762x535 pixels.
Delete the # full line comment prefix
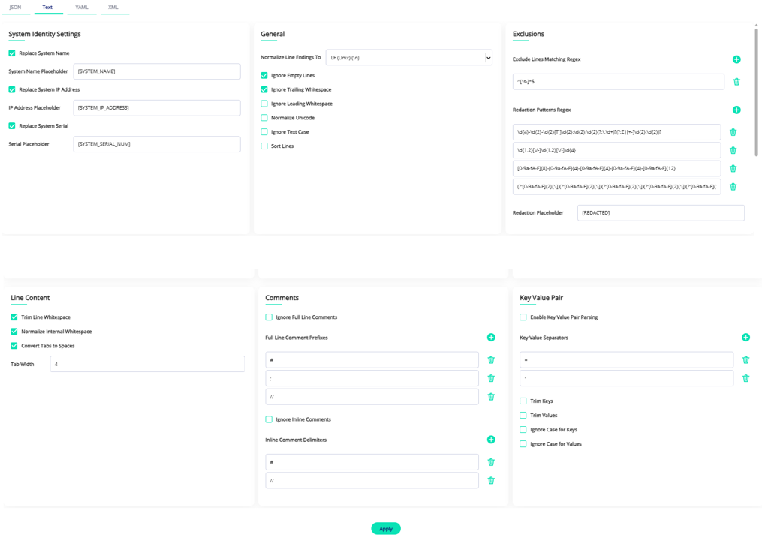click(x=491, y=360)
